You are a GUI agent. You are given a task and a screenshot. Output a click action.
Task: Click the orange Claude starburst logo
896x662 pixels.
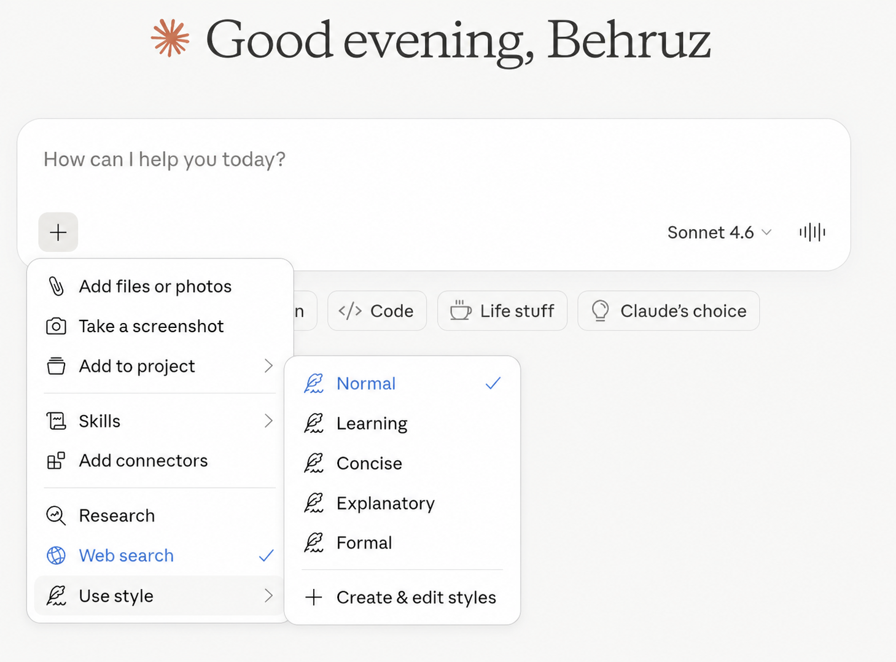click(170, 38)
